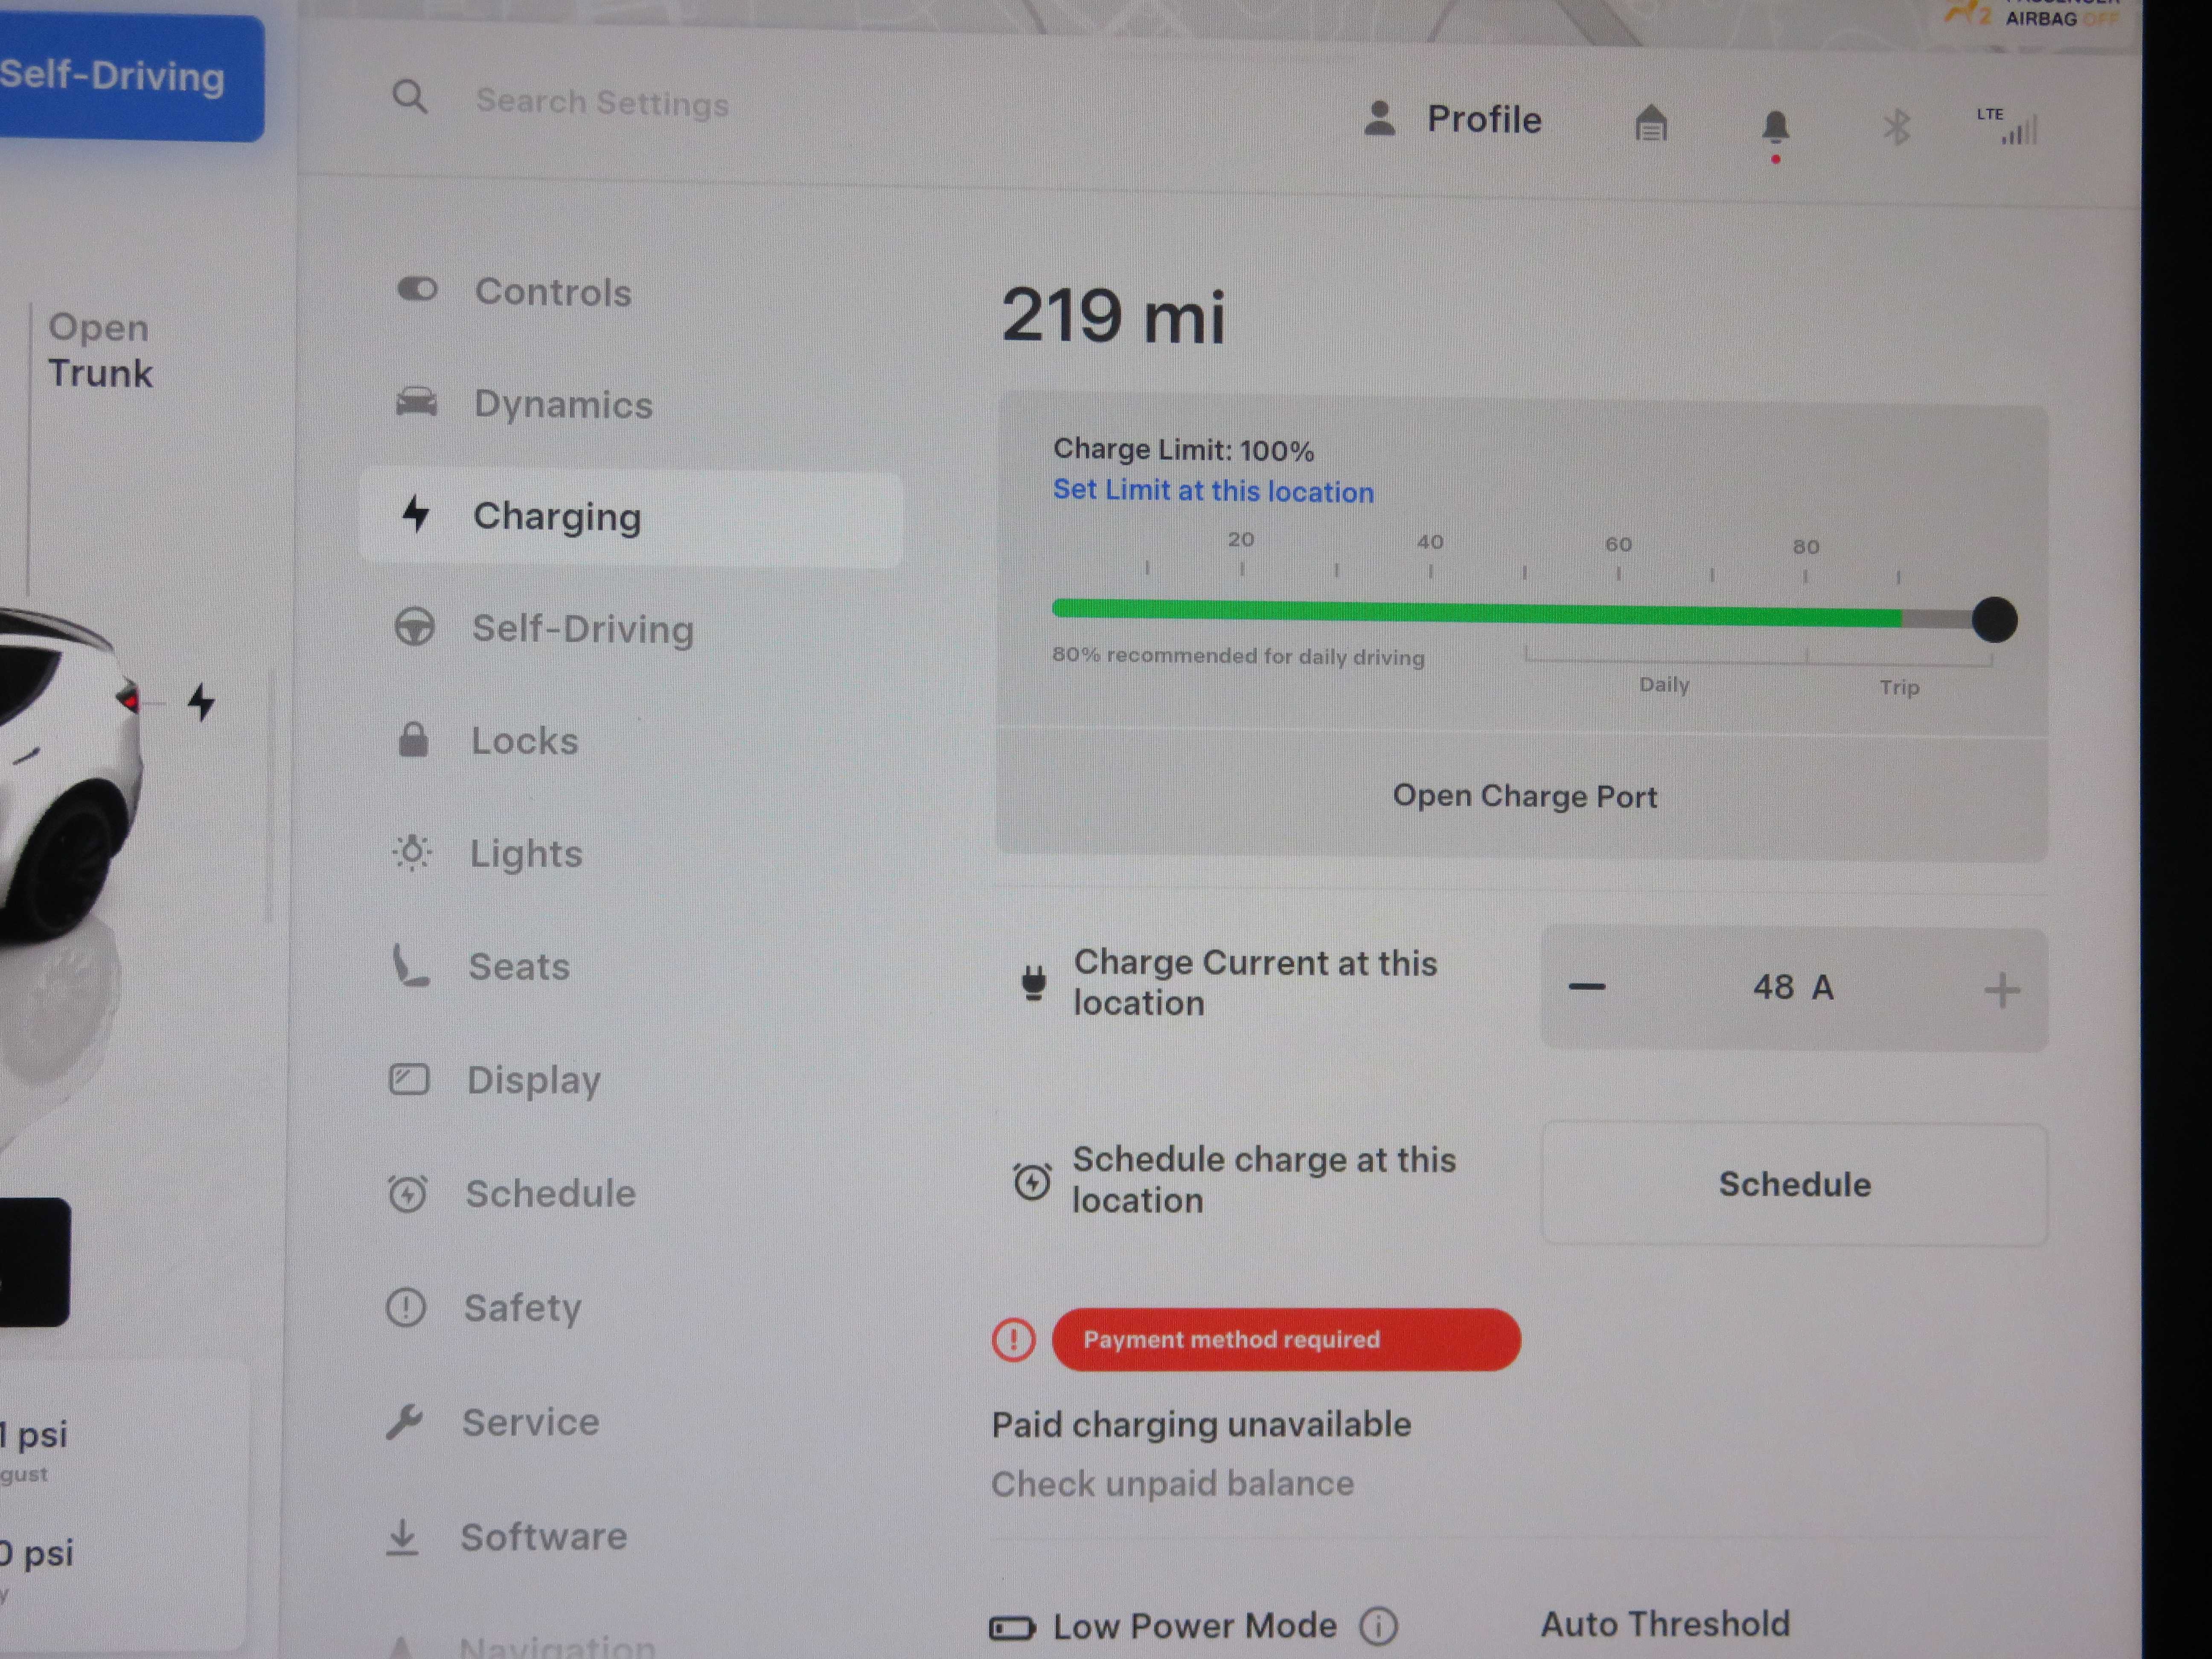
Task: Click the charge limit slider handle
Action: coord(1994,620)
